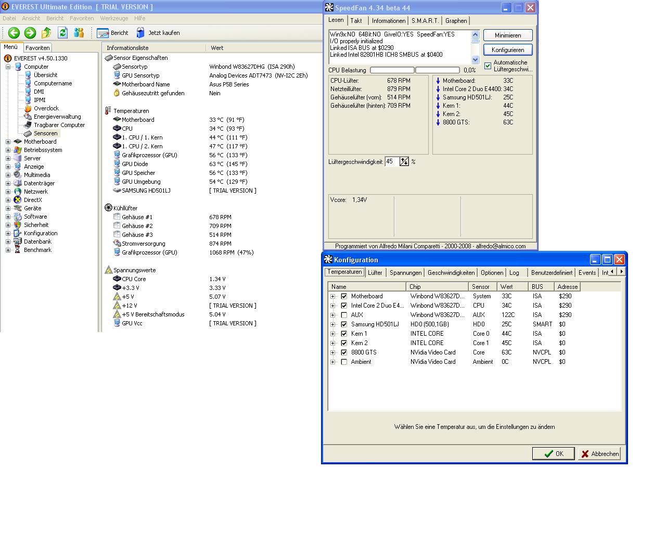Click the SAMSUNG HD501LJ drive icon
Image resolution: width=666 pixels, height=533 pixels.
click(117, 191)
